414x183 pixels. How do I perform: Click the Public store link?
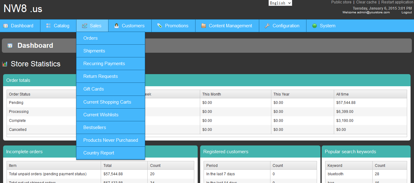[341, 2]
